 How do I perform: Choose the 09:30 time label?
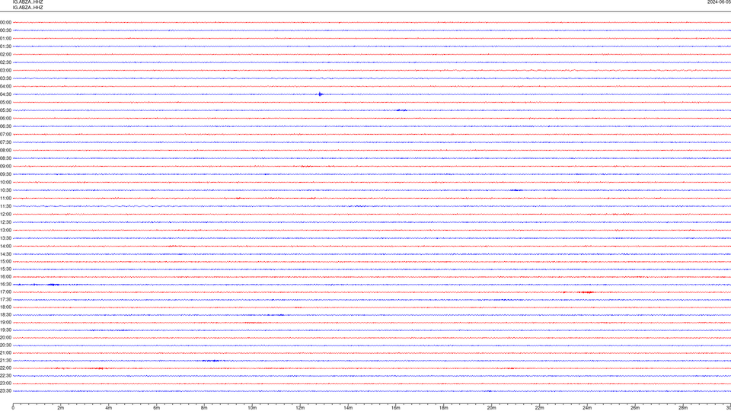click(x=5, y=174)
